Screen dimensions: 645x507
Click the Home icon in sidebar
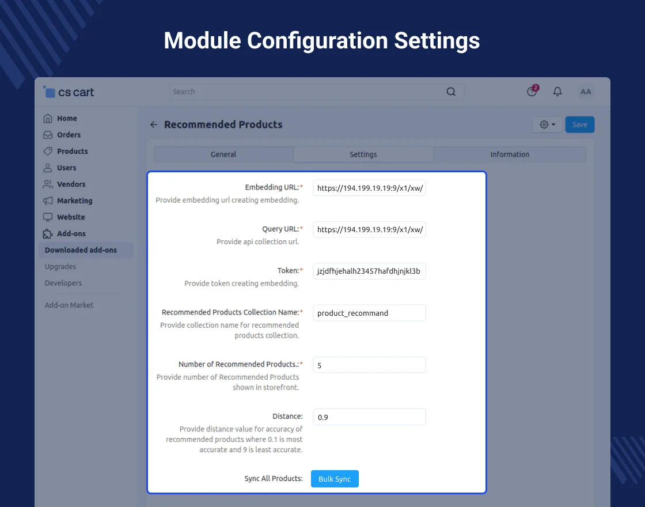tap(48, 119)
